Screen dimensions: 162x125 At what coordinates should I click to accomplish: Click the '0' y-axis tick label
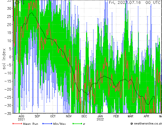tap(10, 57)
